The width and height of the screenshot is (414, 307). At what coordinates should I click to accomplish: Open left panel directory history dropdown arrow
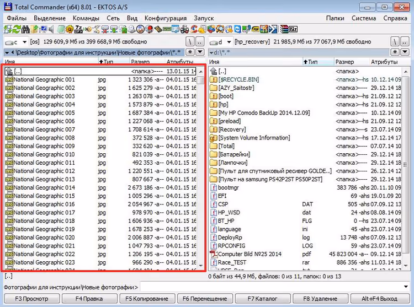(x=200, y=52)
